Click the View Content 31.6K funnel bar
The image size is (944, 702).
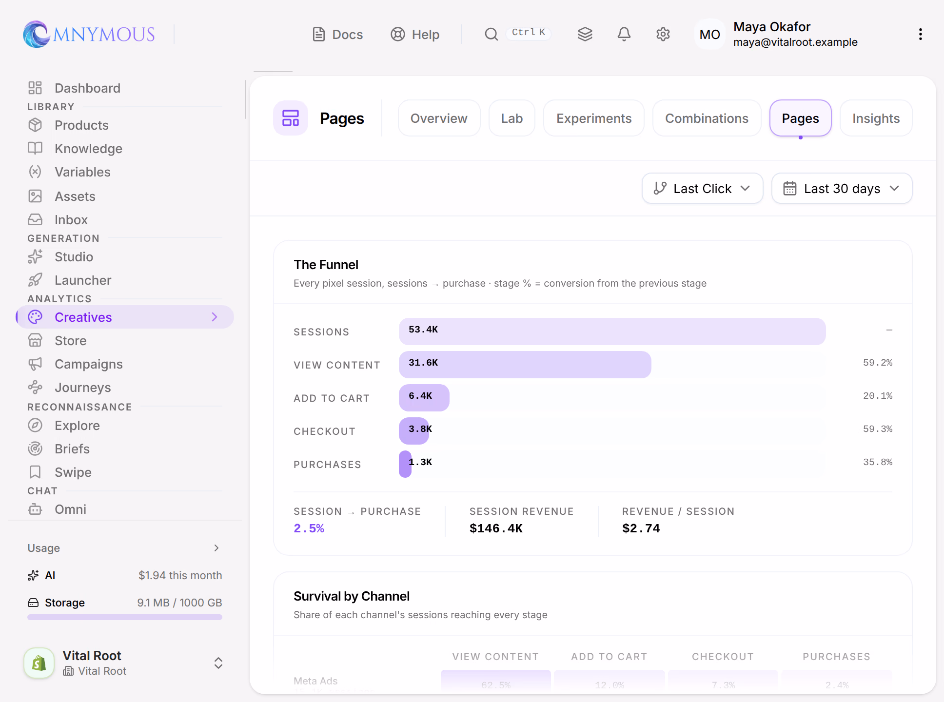pos(525,365)
